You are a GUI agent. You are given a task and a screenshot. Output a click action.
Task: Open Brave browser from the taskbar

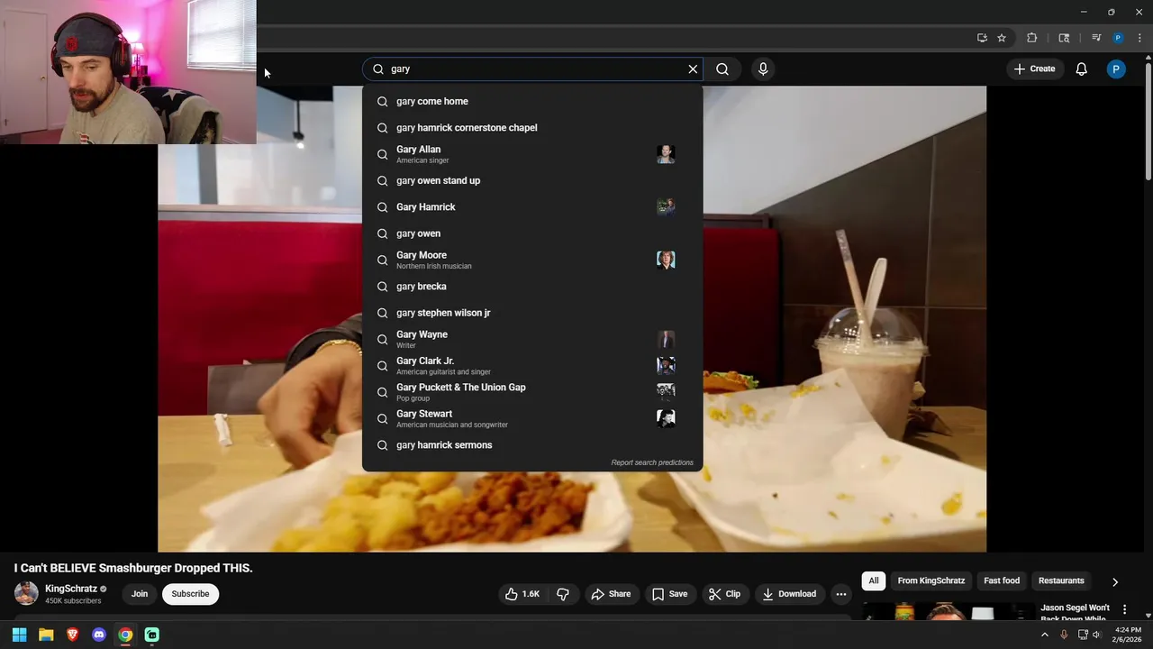click(72, 635)
